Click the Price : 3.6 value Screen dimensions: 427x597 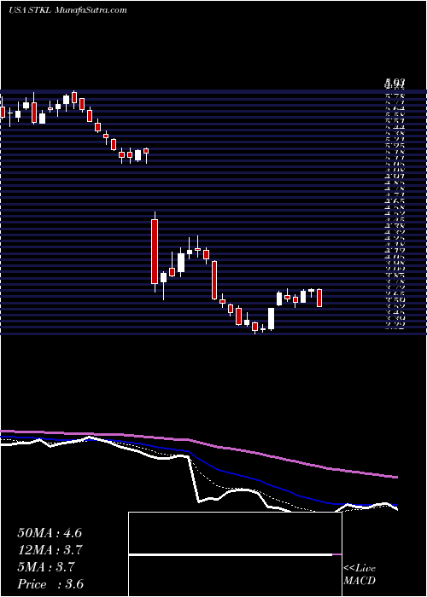50,584
